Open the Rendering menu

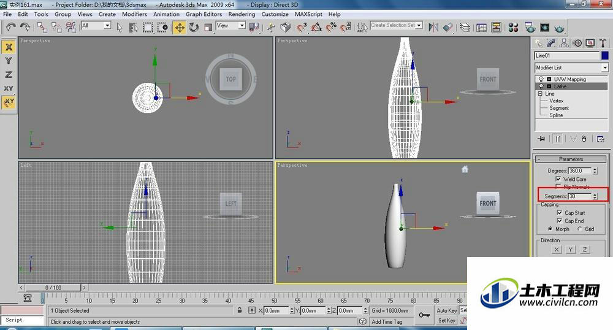(x=242, y=14)
